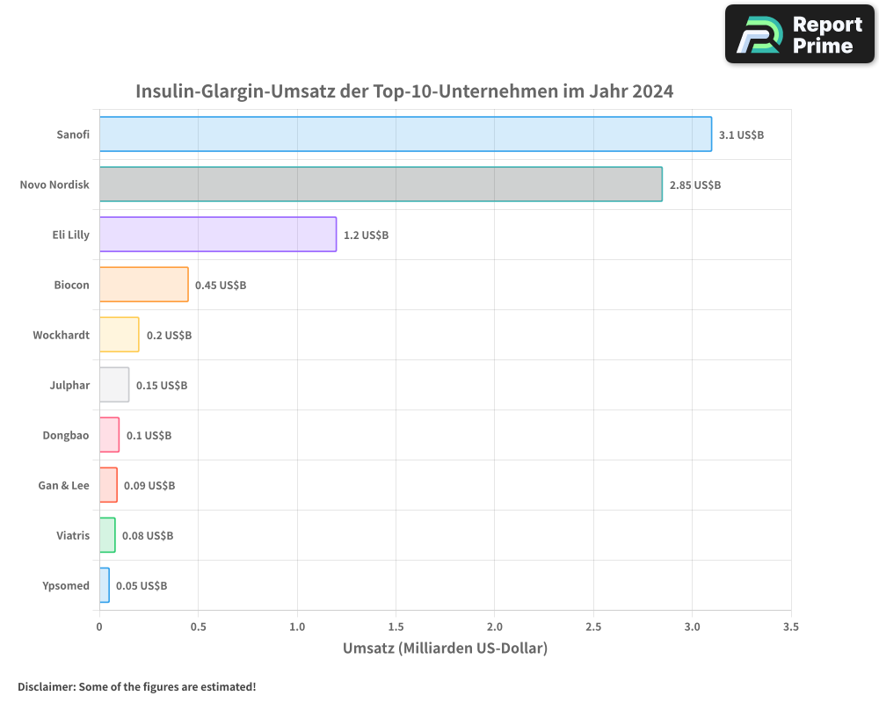Select the Viatris bar
This screenshot has height=703, width=879.
click(x=107, y=535)
